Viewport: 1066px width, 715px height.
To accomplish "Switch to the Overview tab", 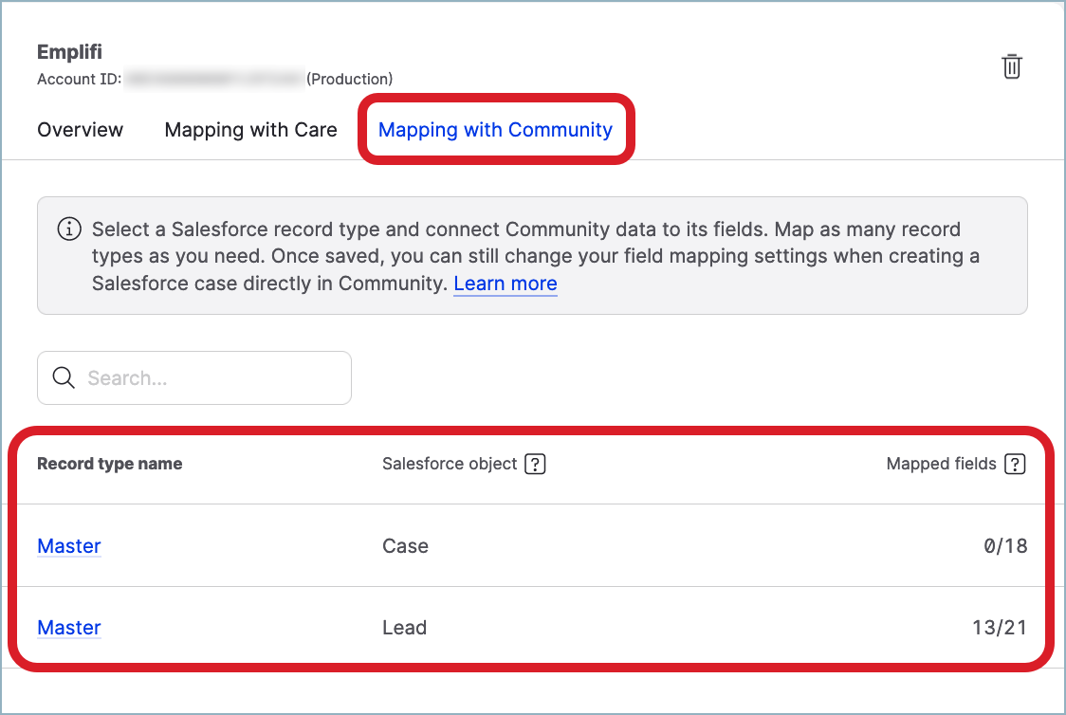I will [x=80, y=130].
